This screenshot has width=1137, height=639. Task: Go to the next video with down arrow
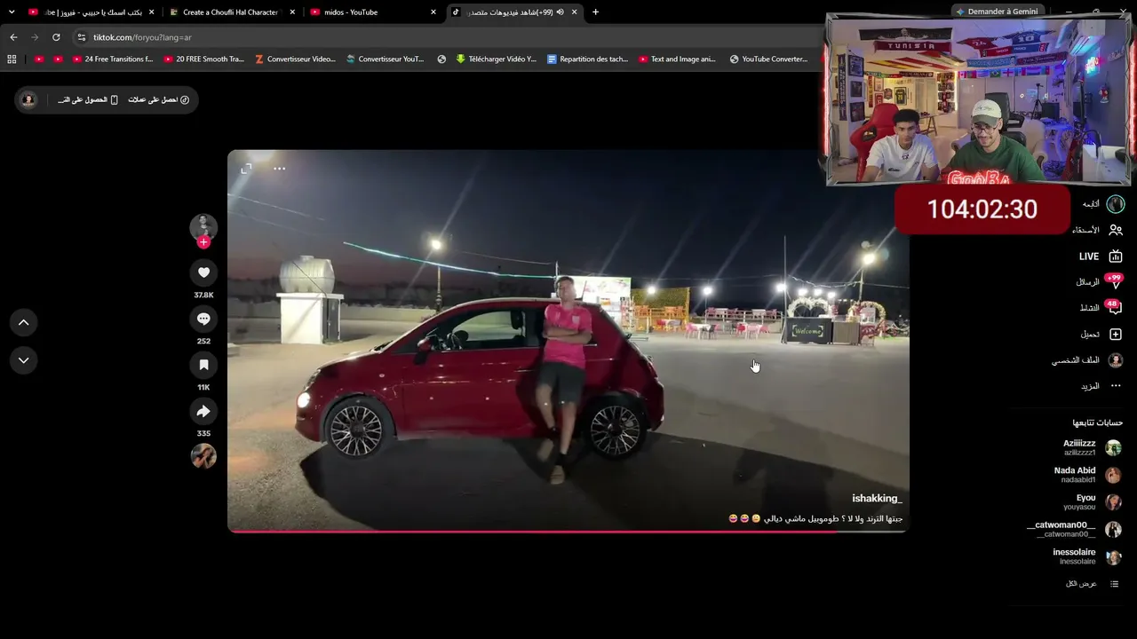tap(23, 360)
